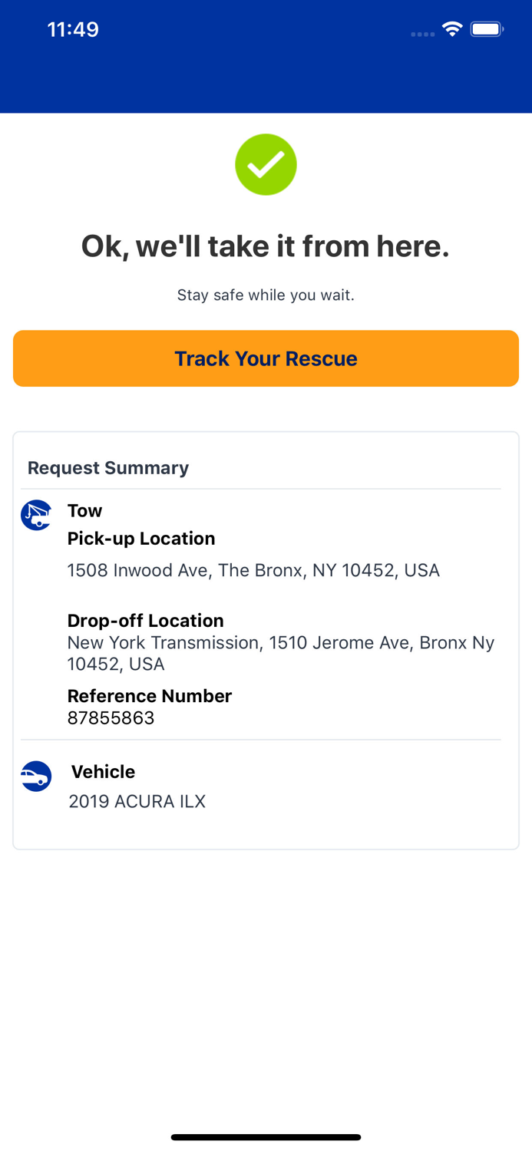Open the Tow section of the summary
The image size is (532, 1151).
(x=84, y=510)
